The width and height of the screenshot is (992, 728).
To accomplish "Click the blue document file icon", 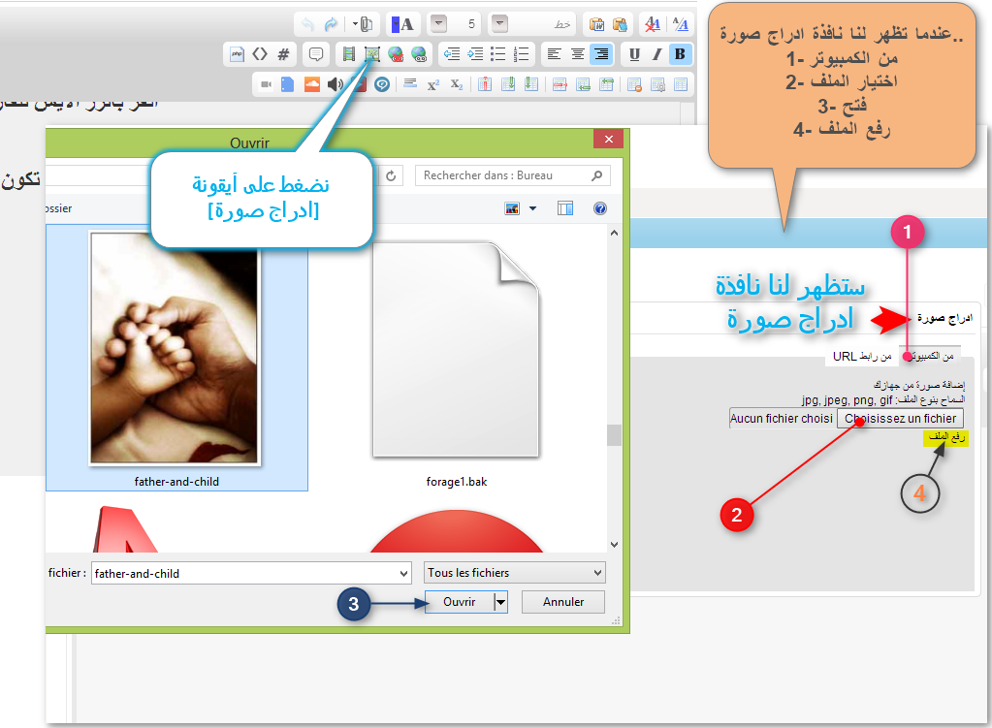I will pyautogui.click(x=287, y=84).
